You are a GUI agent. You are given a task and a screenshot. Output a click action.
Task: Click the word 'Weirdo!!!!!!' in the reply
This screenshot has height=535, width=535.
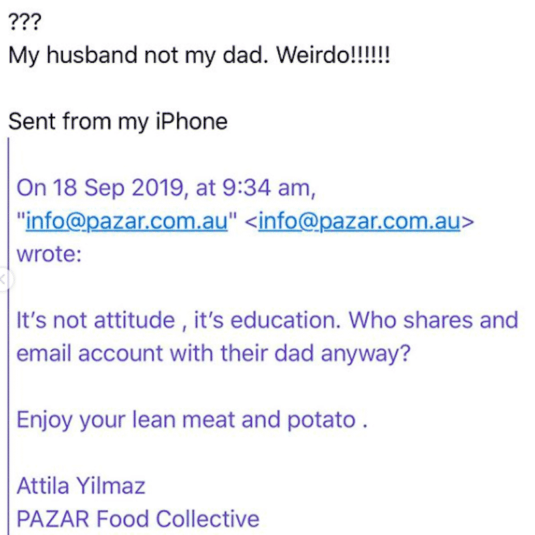333,55
